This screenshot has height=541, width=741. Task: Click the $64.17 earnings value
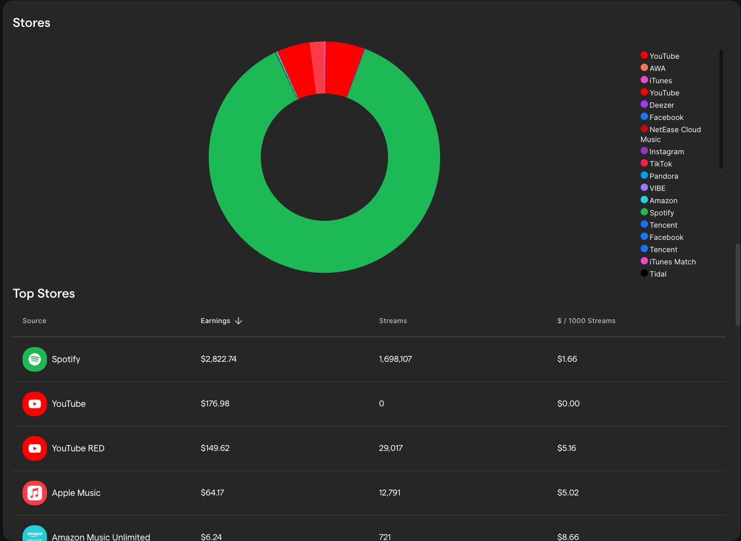point(212,493)
